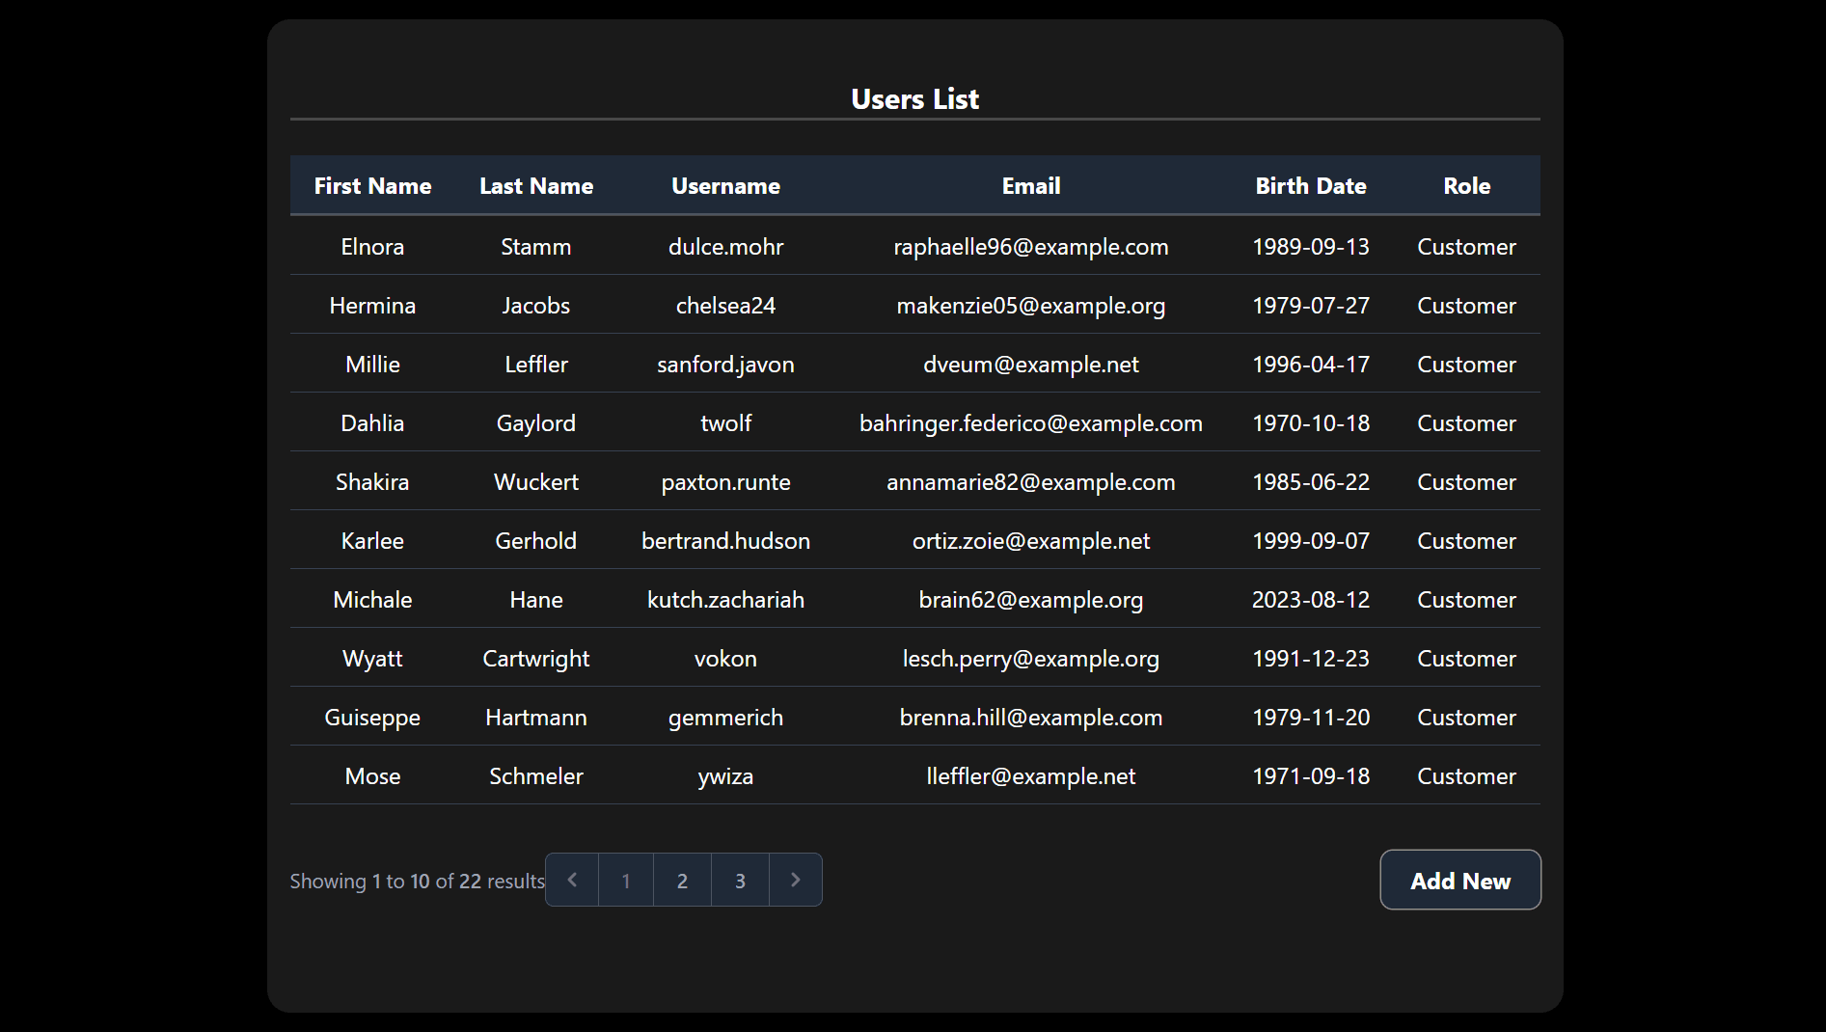Screen dimensions: 1826x1032
Task: Open pagination page 1
Action: (x=626, y=880)
